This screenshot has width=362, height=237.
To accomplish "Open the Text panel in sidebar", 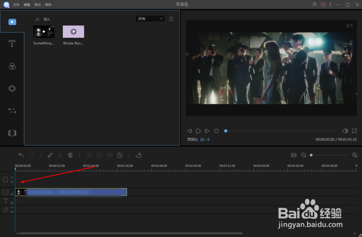I will click(12, 44).
